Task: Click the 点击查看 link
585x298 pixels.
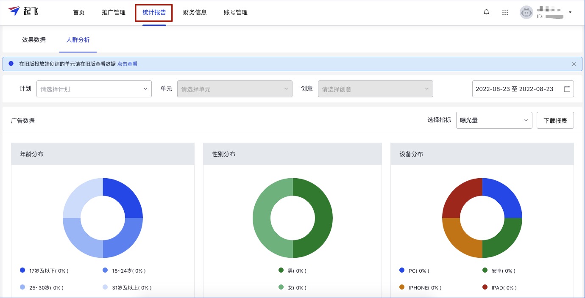Action: tap(127, 64)
